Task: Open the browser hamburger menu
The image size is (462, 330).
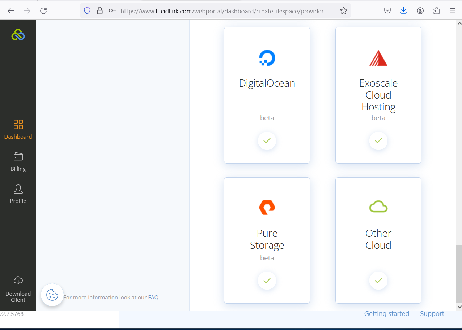Action: coord(452,11)
